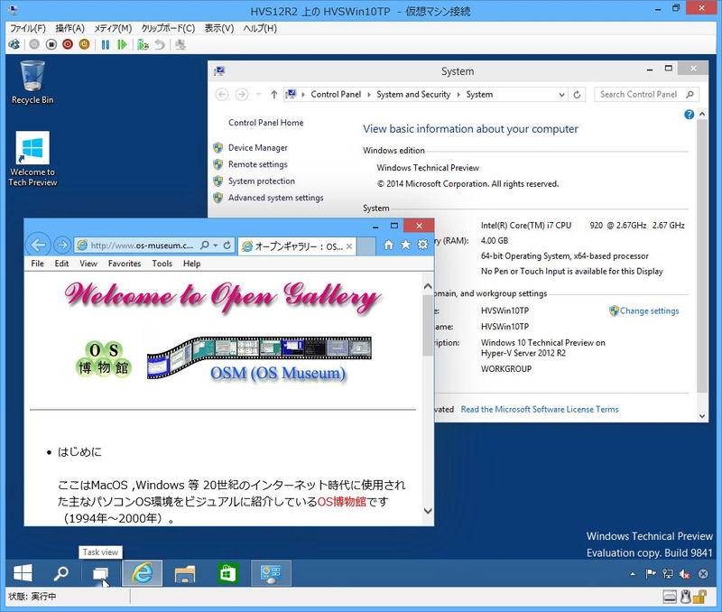
Task: Click the Search Control Panel box
Action: [646, 95]
